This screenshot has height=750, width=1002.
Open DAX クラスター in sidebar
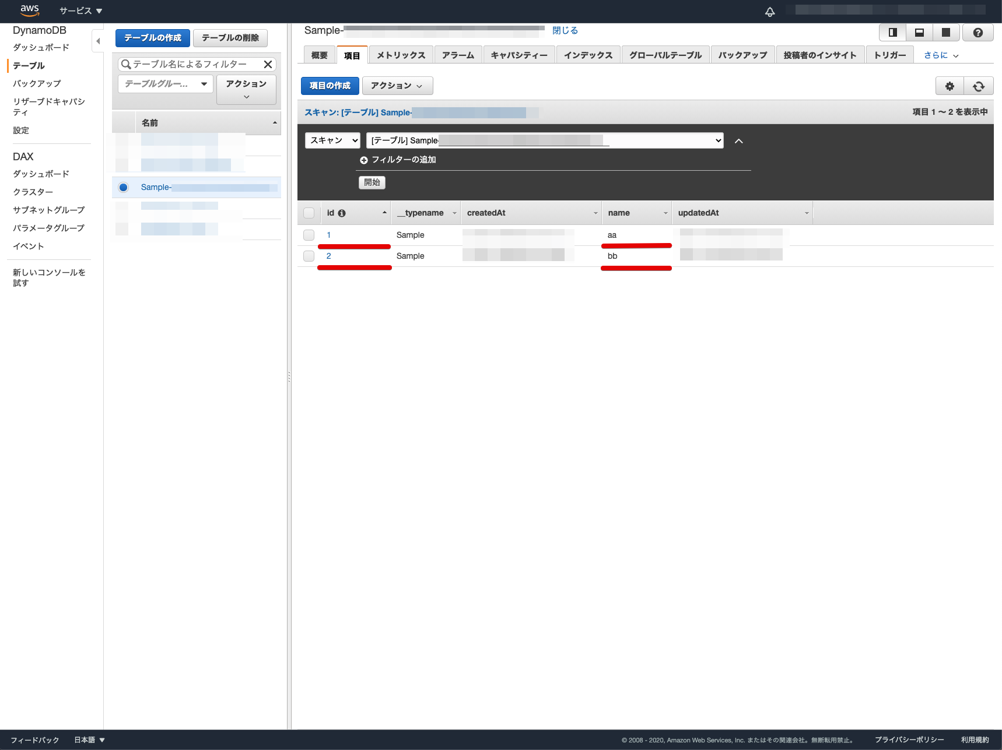[33, 192]
